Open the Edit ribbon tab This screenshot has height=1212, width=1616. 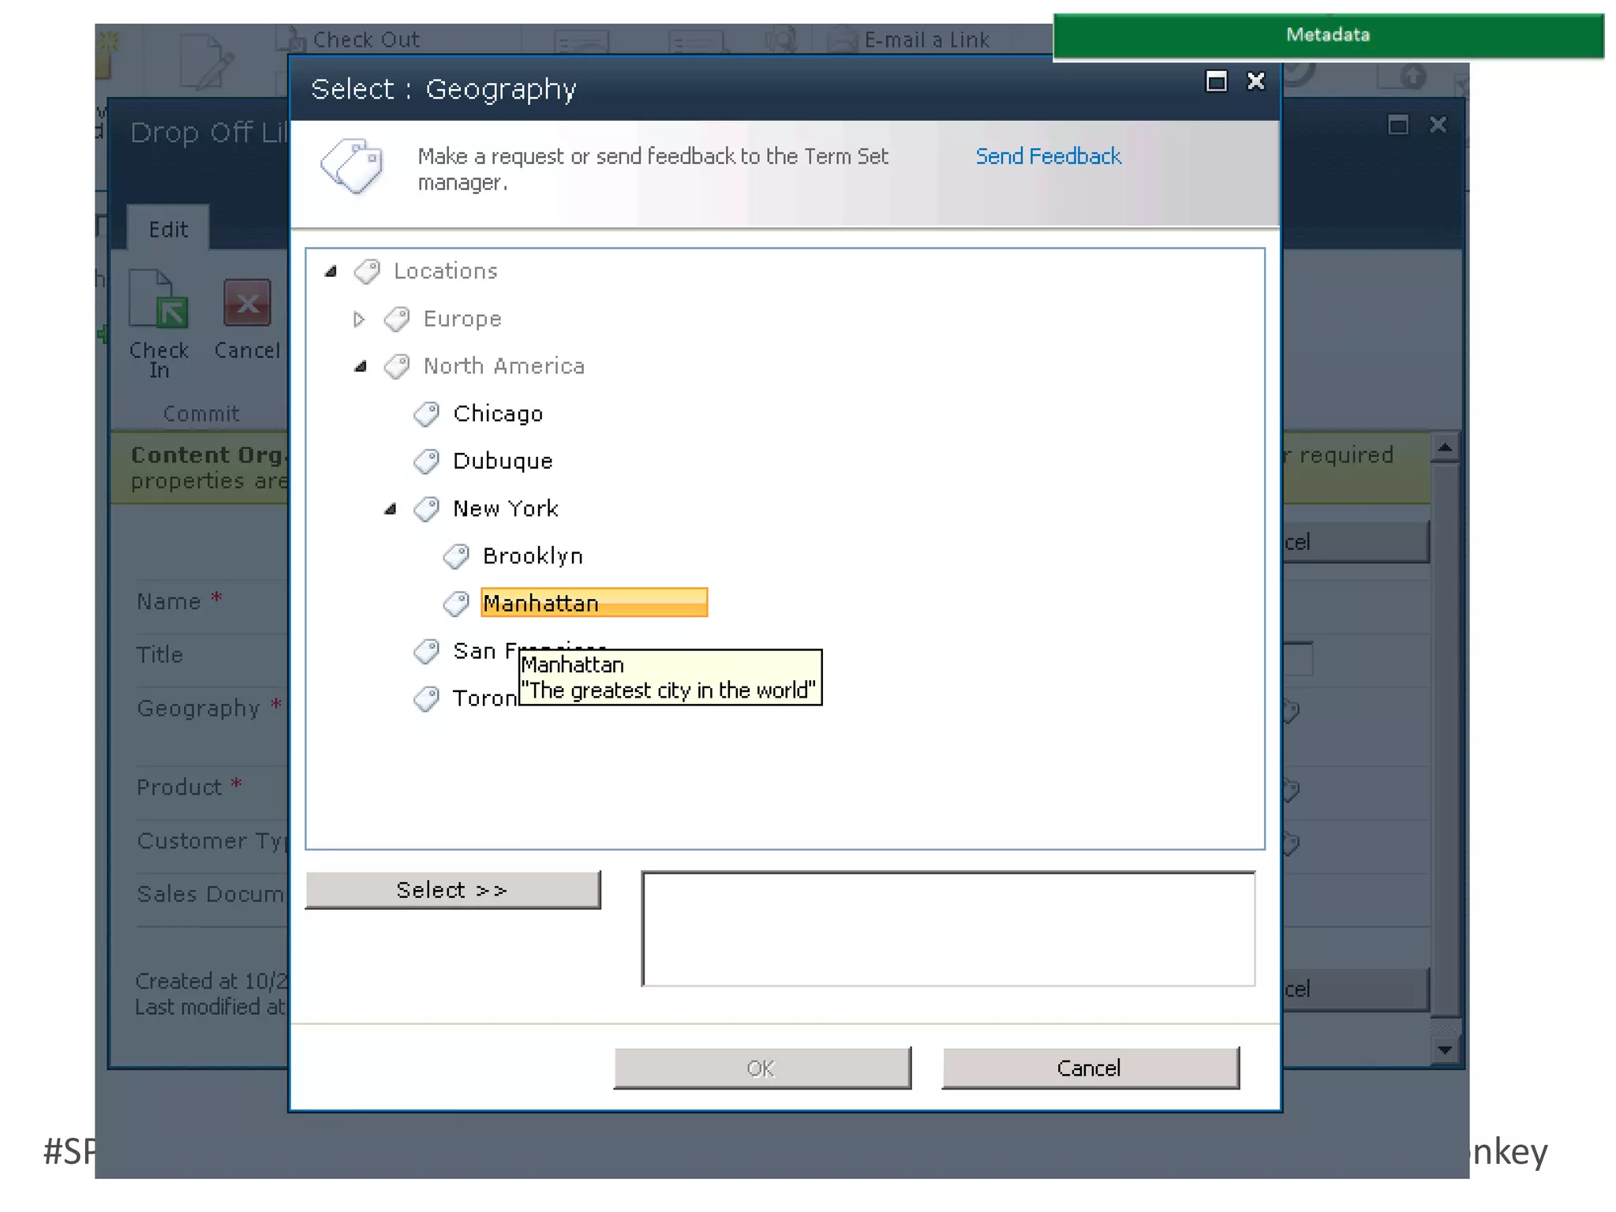coord(168,230)
